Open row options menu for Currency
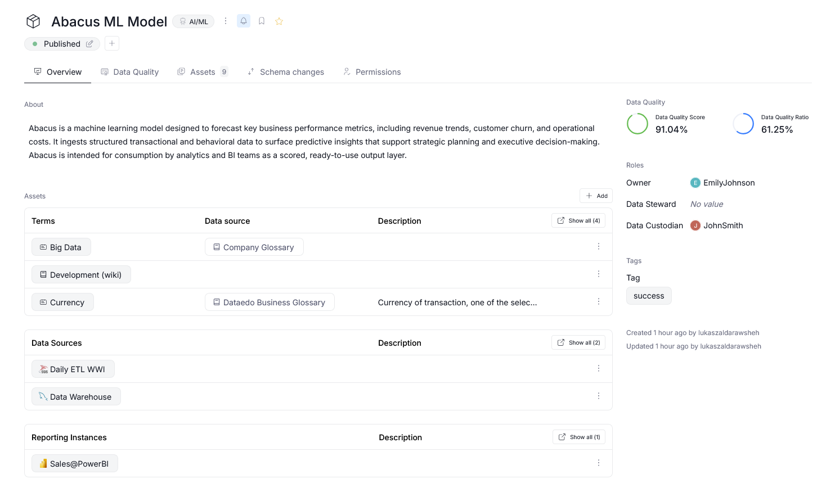Image resolution: width=826 pixels, height=488 pixels. [599, 302]
